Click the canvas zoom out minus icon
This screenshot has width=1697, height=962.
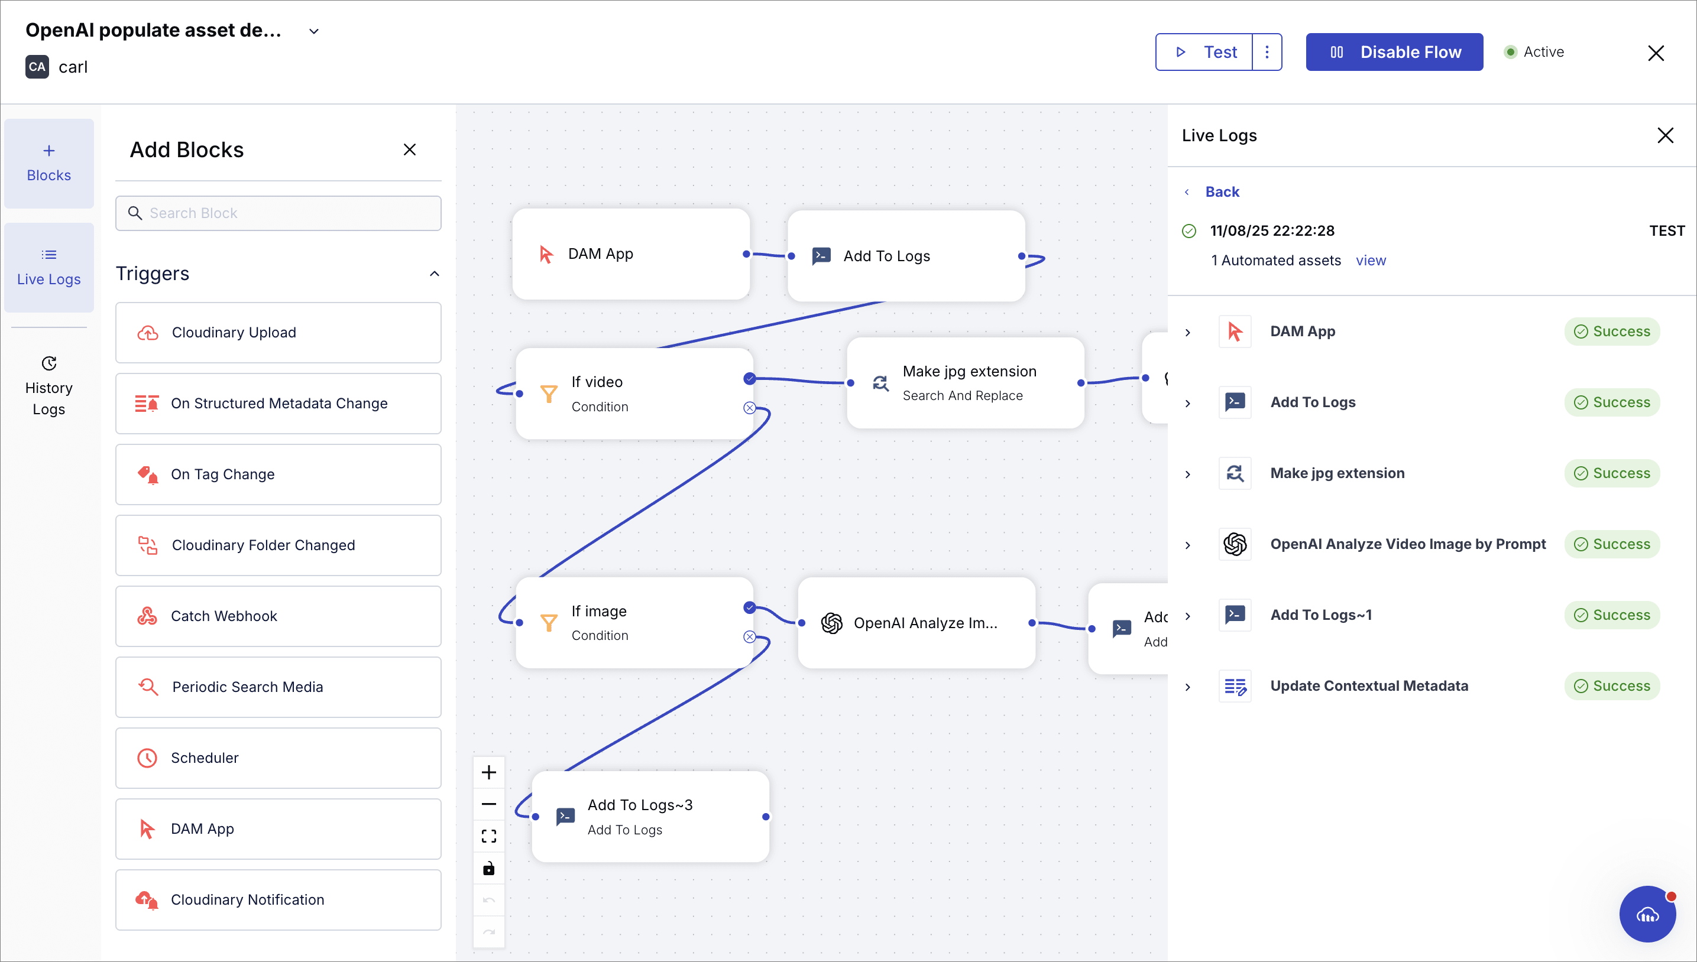(488, 804)
